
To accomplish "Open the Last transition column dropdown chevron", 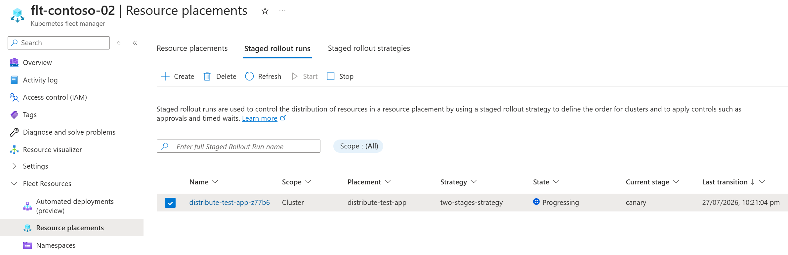I will tap(762, 181).
